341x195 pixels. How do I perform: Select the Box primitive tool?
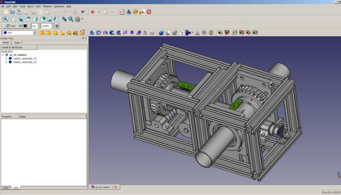[x=42, y=33]
